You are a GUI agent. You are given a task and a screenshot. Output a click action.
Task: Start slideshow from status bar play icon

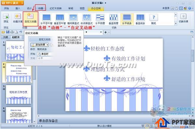click(155, 126)
